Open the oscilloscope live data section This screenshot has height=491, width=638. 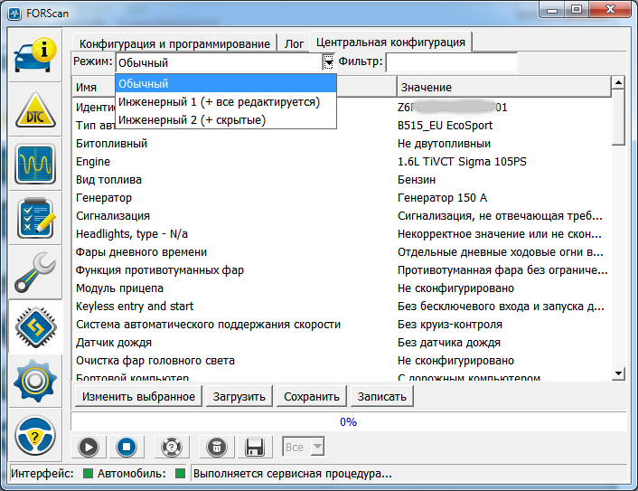pos(35,164)
